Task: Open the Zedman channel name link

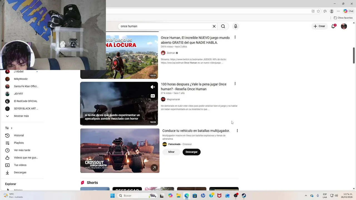Action: pyautogui.click(x=171, y=53)
